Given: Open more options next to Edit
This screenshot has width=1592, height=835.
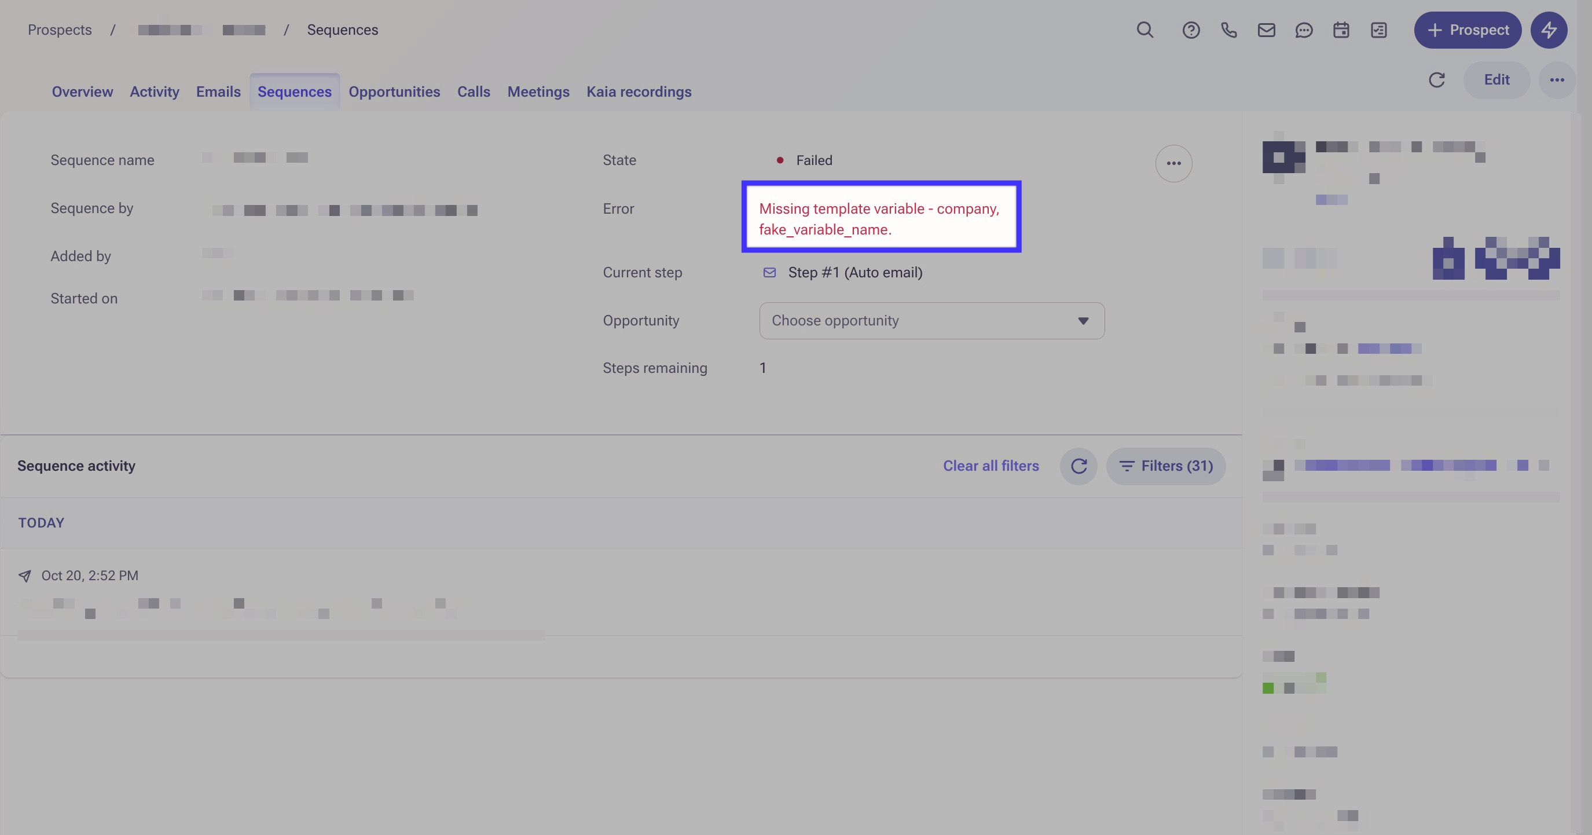Looking at the screenshot, I should [x=1557, y=80].
